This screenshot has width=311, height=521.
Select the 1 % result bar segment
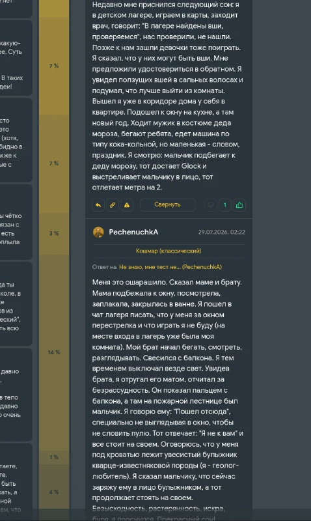[54, 457]
